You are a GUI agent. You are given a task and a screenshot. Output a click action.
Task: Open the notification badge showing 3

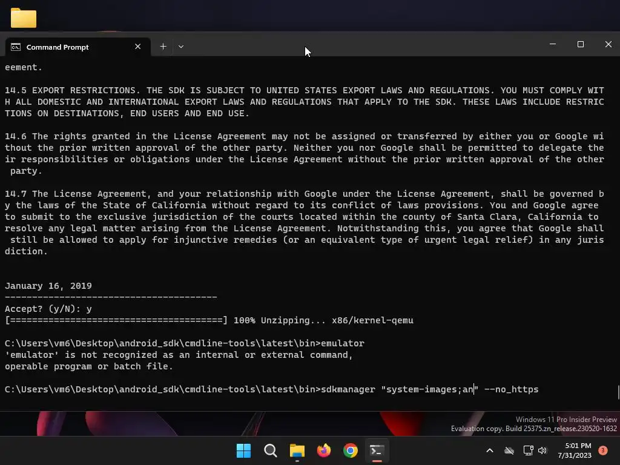pos(603,450)
